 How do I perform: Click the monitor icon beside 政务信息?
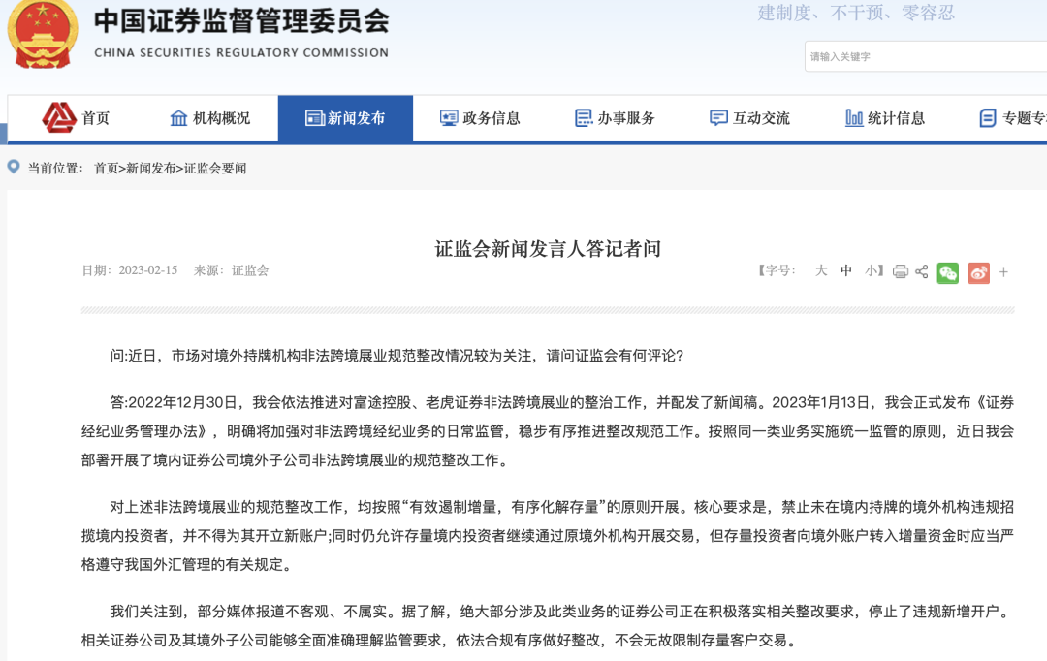click(x=449, y=118)
